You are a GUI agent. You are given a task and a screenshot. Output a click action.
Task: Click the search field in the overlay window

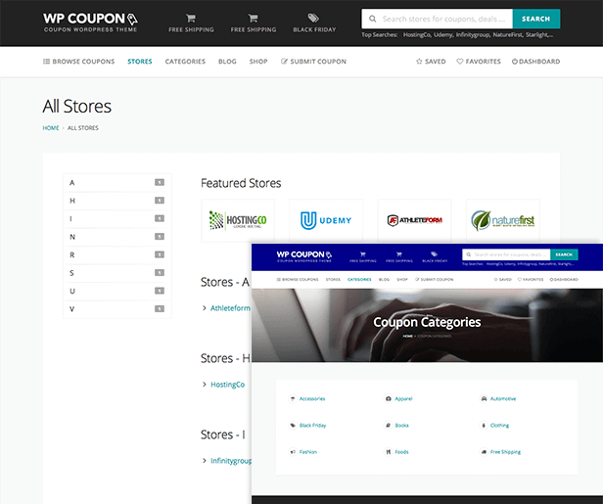(x=506, y=254)
